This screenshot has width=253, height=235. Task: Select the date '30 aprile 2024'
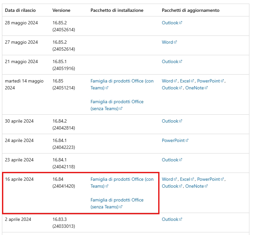click(x=19, y=121)
